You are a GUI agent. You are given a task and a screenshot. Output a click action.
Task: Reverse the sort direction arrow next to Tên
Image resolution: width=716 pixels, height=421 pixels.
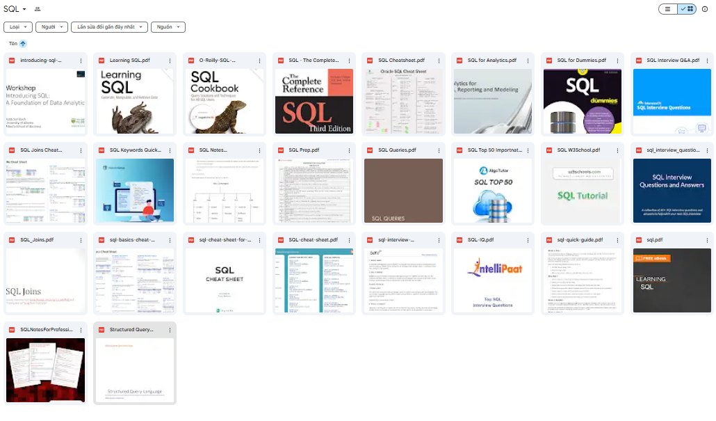coord(23,44)
